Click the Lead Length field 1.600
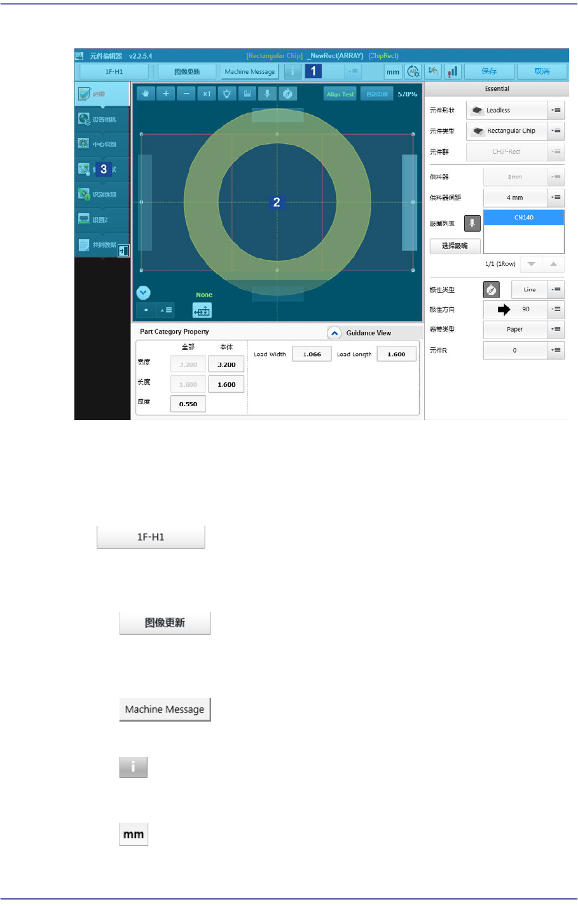The image size is (578, 906). pyautogui.click(x=396, y=354)
